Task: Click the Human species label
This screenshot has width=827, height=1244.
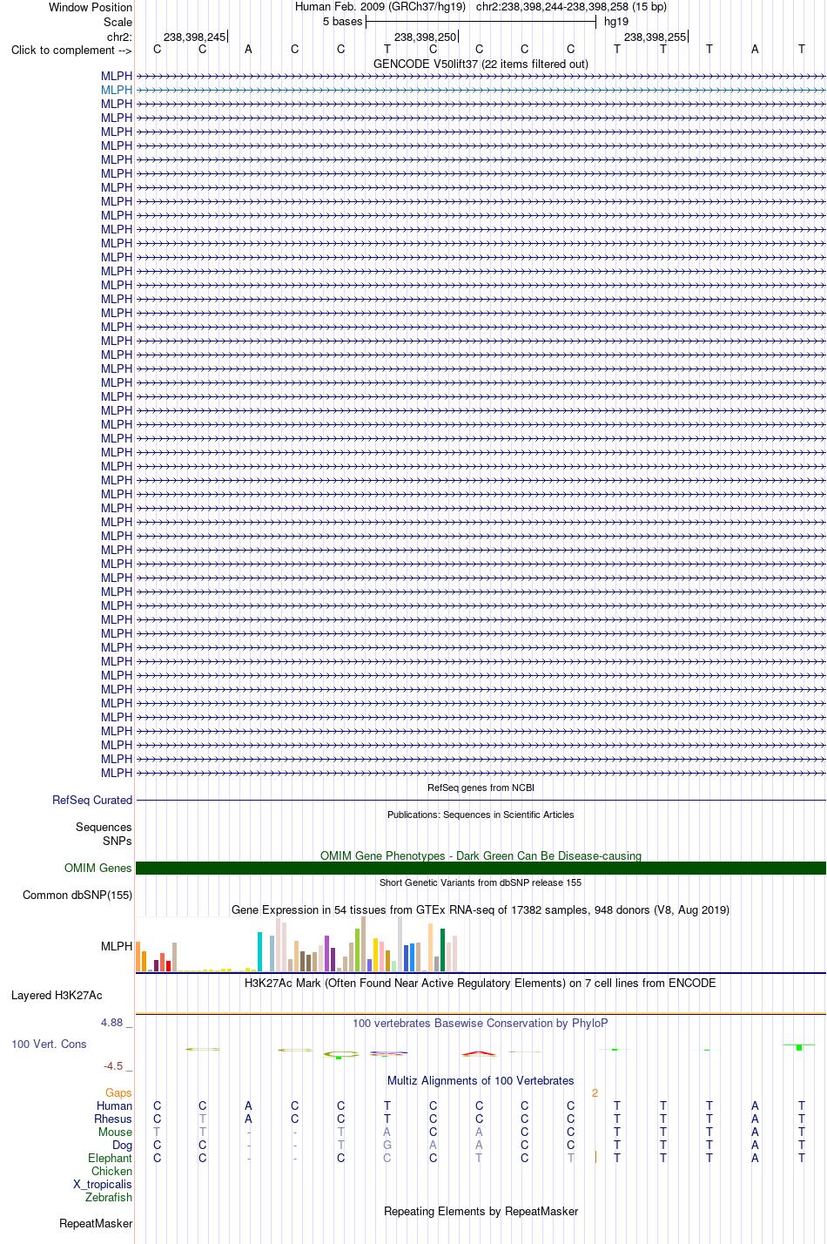Action: coord(114,1105)
